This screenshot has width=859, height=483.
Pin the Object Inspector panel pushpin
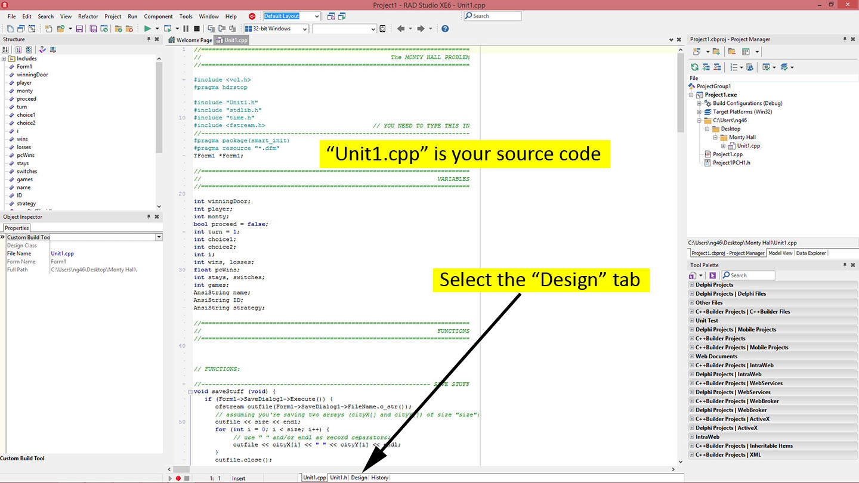pos(149,217)
